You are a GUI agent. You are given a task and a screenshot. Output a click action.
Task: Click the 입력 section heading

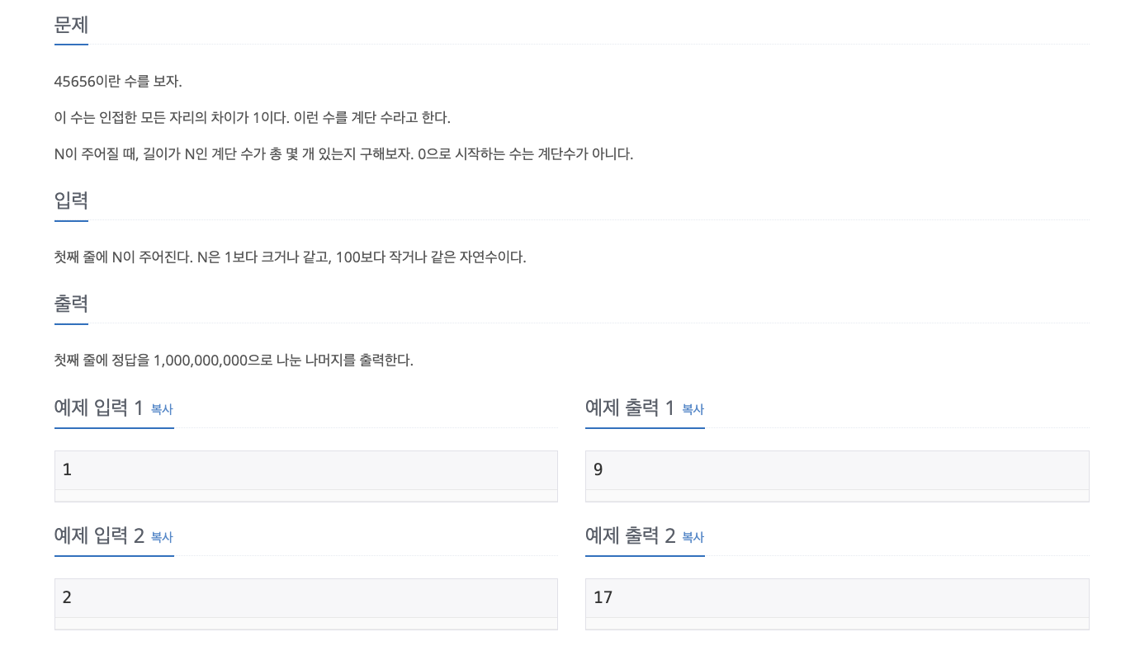coord(71,200)
